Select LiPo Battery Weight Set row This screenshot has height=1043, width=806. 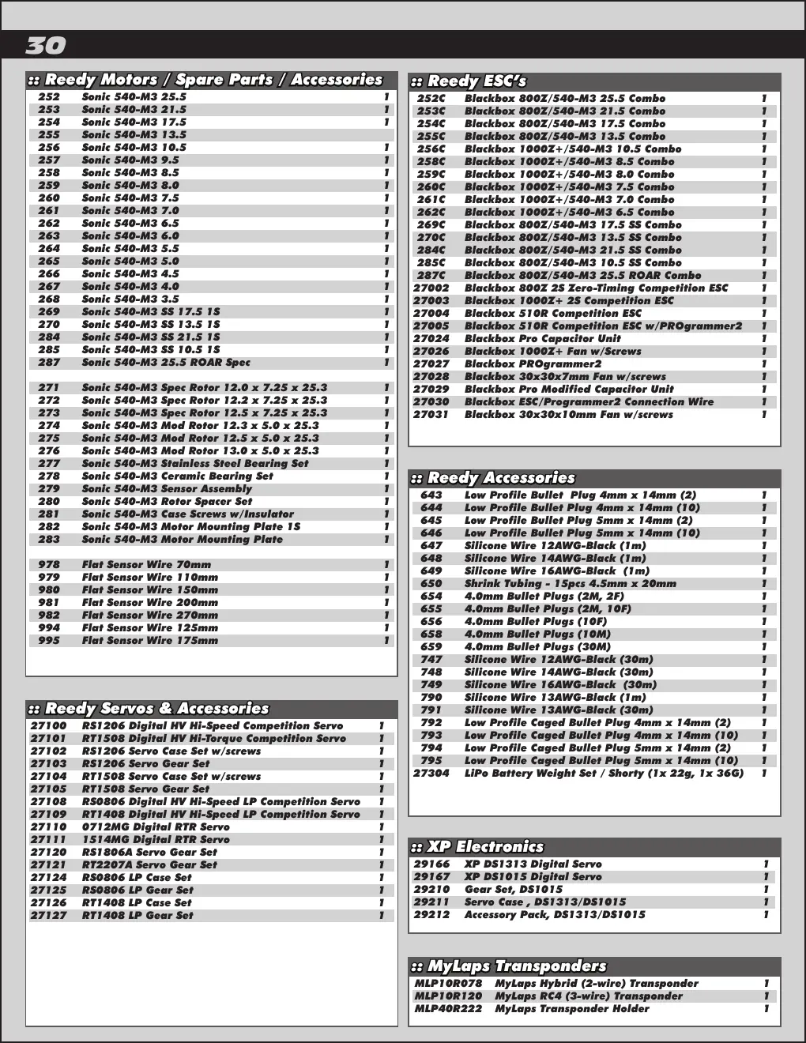pyautogui.click(x=593, y=774)
